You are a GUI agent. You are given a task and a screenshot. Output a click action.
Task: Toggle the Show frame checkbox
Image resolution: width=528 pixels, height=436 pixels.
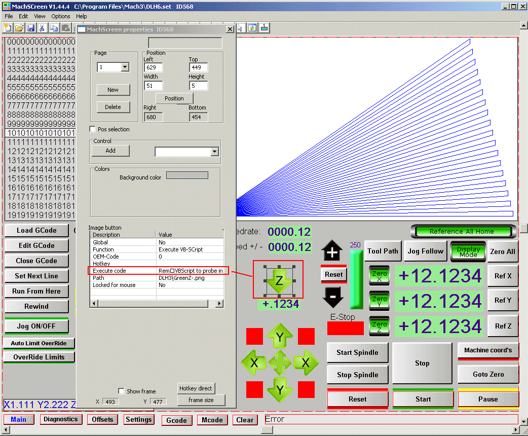pyautogui.click(x=121, y=391)
